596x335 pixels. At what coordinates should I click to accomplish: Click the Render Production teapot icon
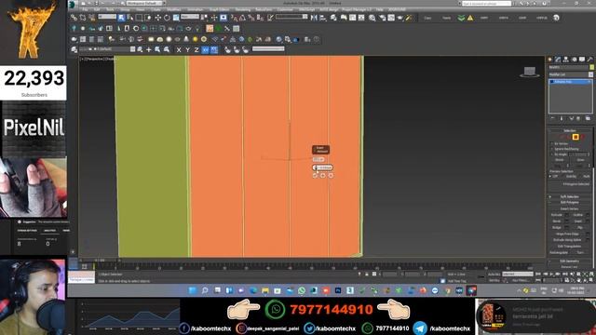[x=400, y=18]
